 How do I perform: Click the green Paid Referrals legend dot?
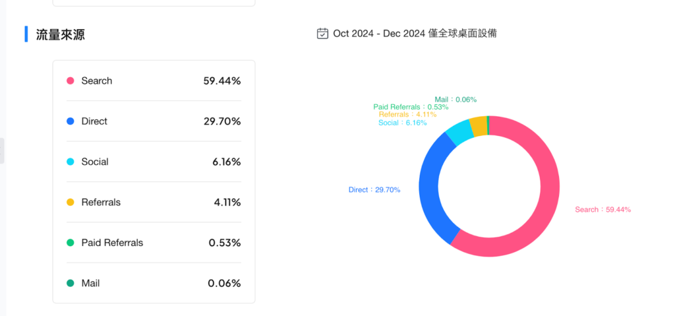70,243
